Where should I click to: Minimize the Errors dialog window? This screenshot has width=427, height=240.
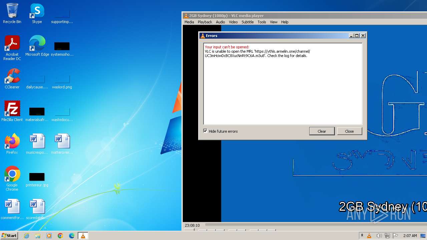click(351, 36)
